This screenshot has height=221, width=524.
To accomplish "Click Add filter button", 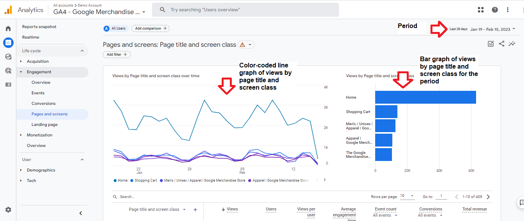I will (117, 55).
